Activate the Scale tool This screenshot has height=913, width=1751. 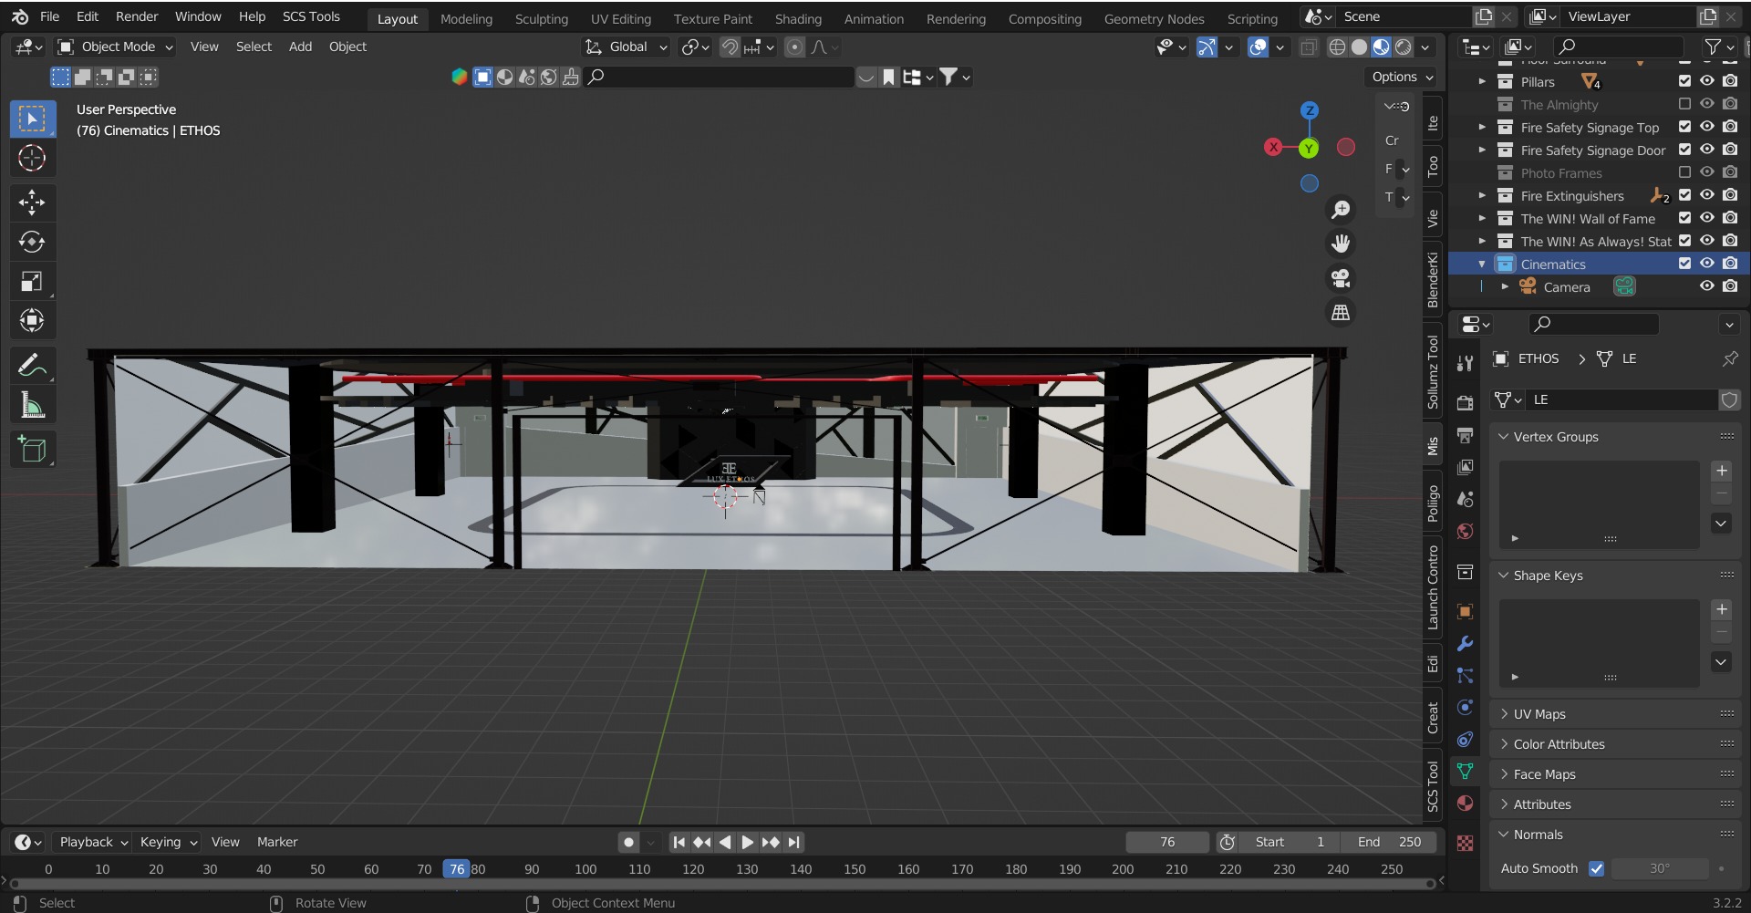click(x=32, y=281)
